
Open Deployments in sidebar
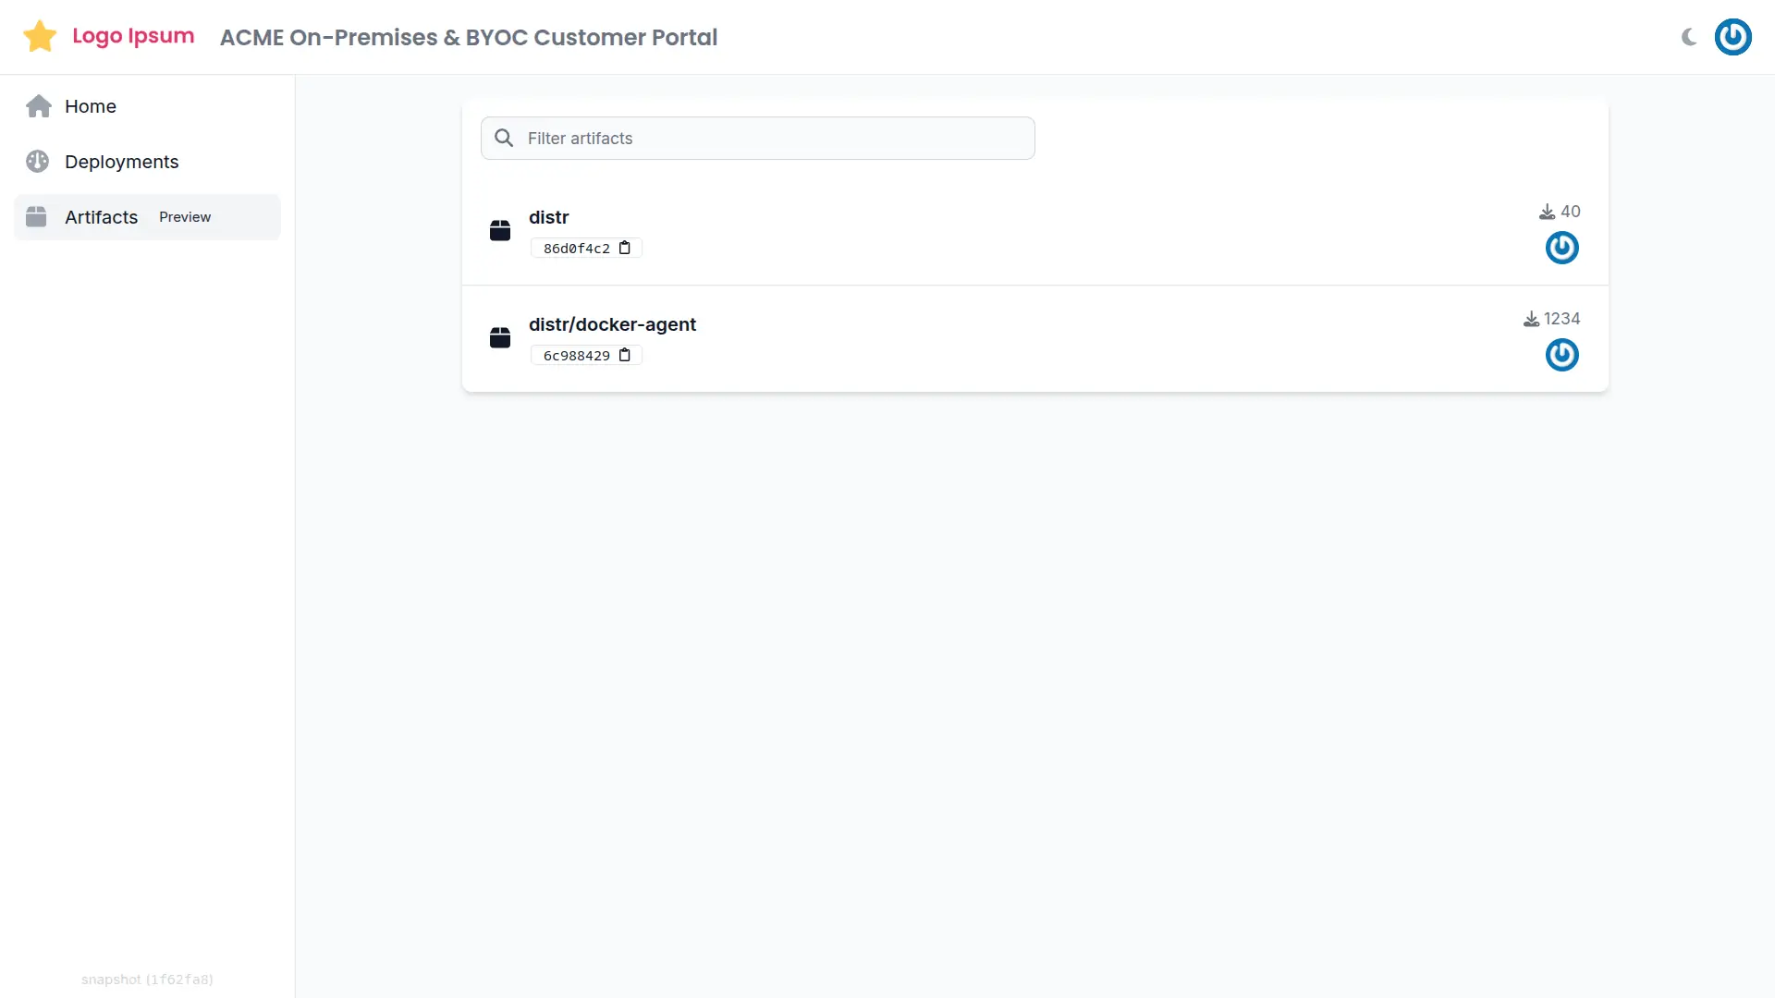point(147,162)
